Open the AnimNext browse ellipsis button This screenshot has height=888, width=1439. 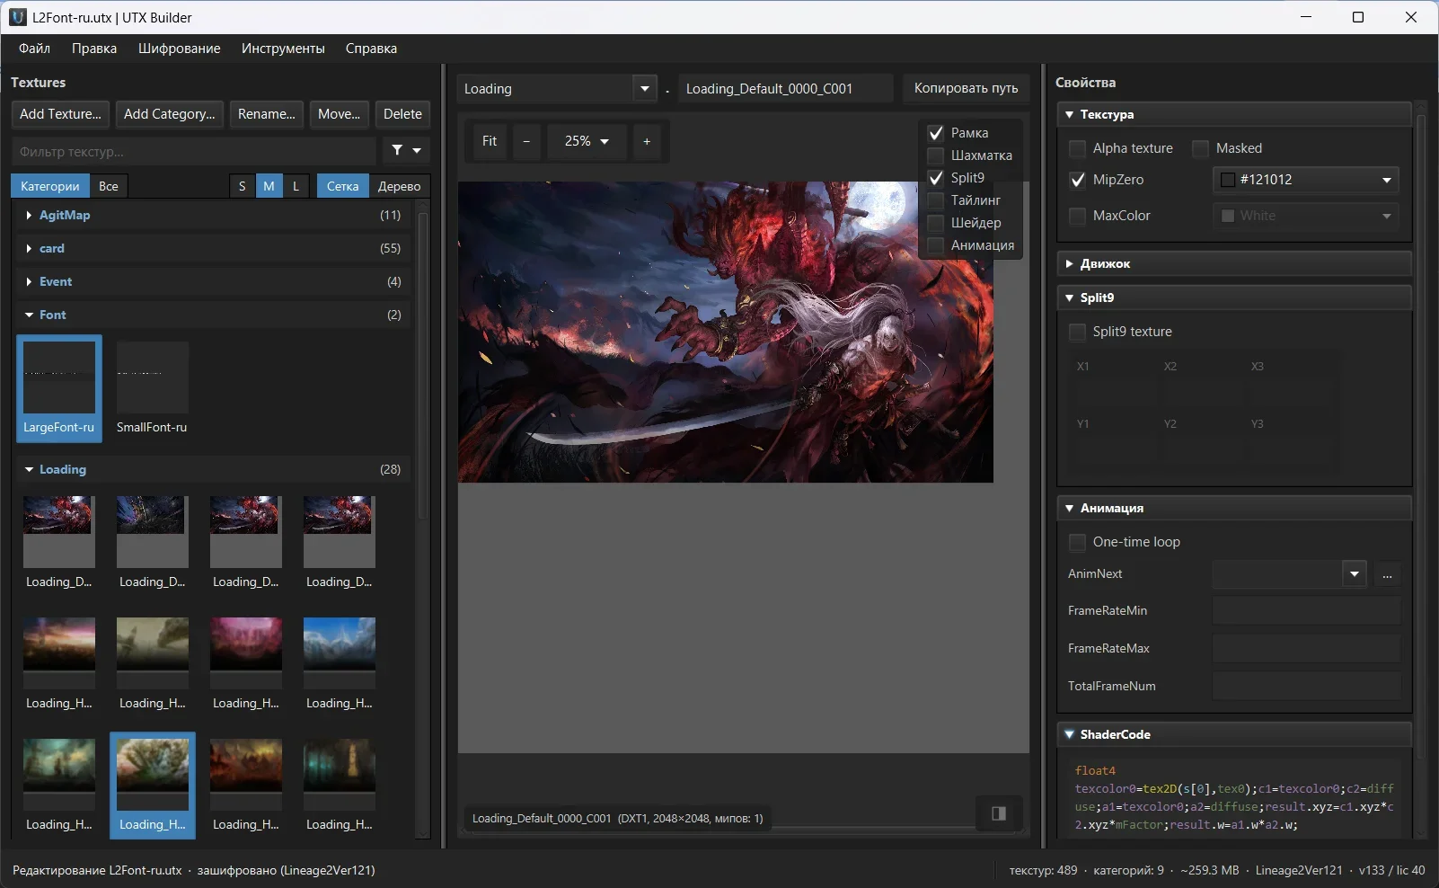click(1387, 573)
